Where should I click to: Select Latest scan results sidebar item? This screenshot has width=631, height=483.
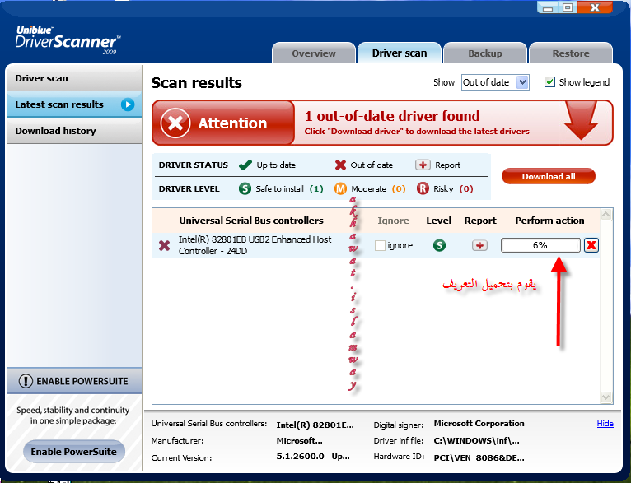74,104
